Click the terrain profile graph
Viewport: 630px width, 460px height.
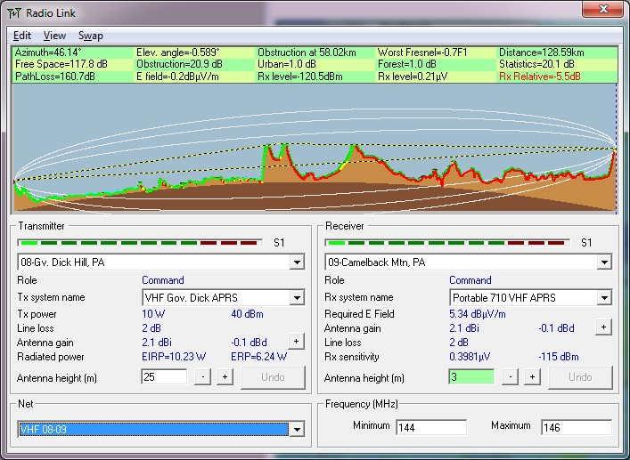tap(315, 148)
